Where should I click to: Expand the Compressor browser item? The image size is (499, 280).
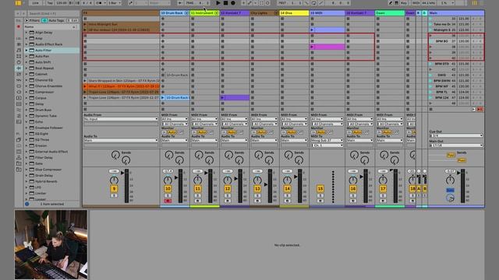tap(27, 92)
